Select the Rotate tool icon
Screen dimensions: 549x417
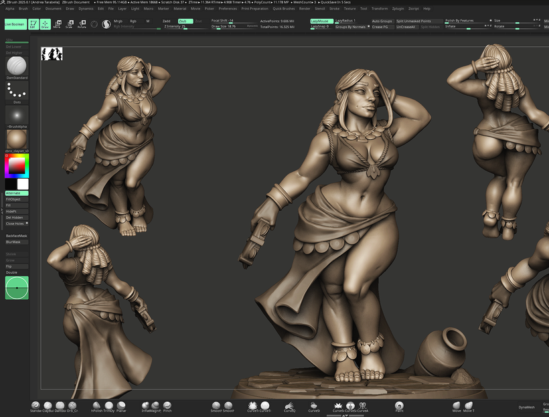82,24
